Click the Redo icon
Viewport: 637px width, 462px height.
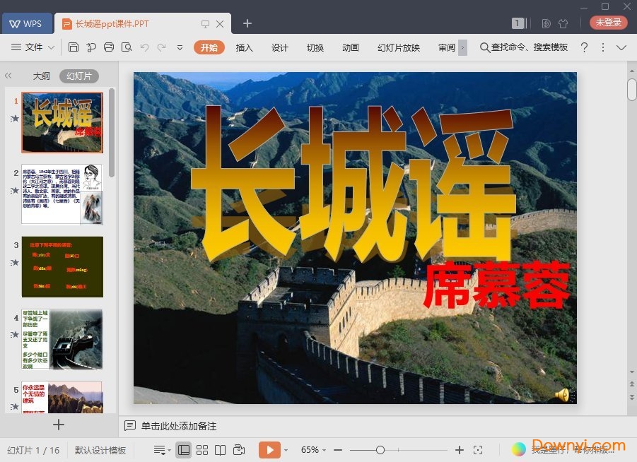[161, 47]
